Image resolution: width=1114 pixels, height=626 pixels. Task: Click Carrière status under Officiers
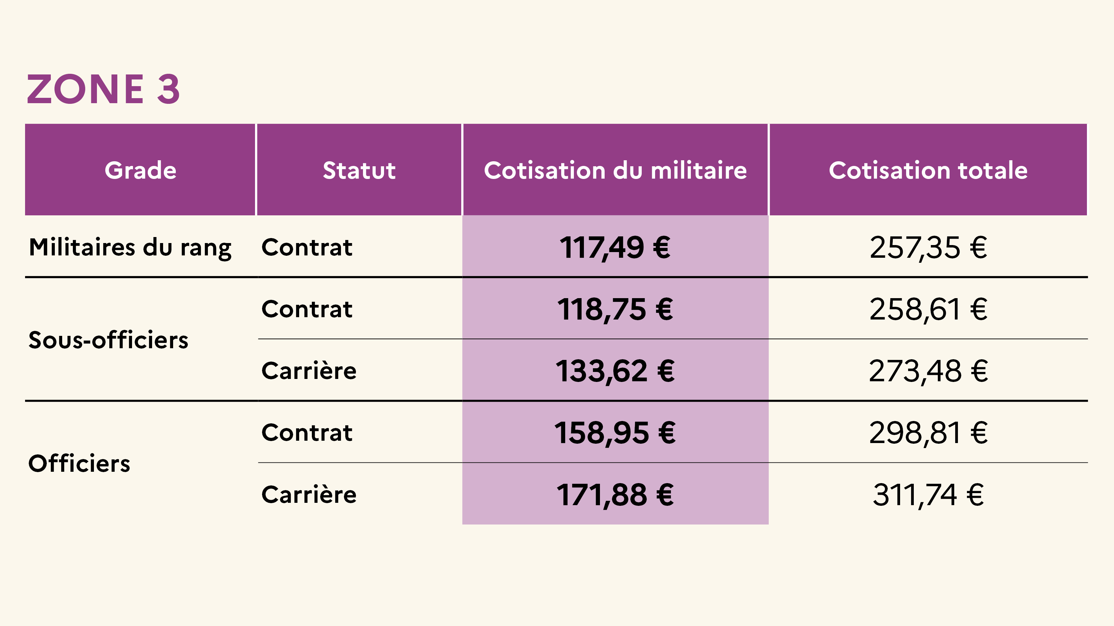309,494
